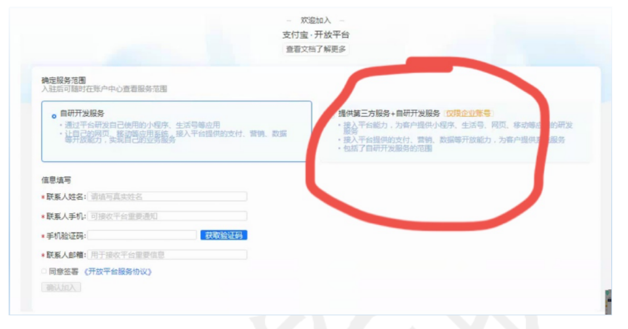Click the 入驻后可随时在账户中心查看服务范围 note
Image resolution: width=628 pixels, height=329 pixels.
click(x=104, y=89)
